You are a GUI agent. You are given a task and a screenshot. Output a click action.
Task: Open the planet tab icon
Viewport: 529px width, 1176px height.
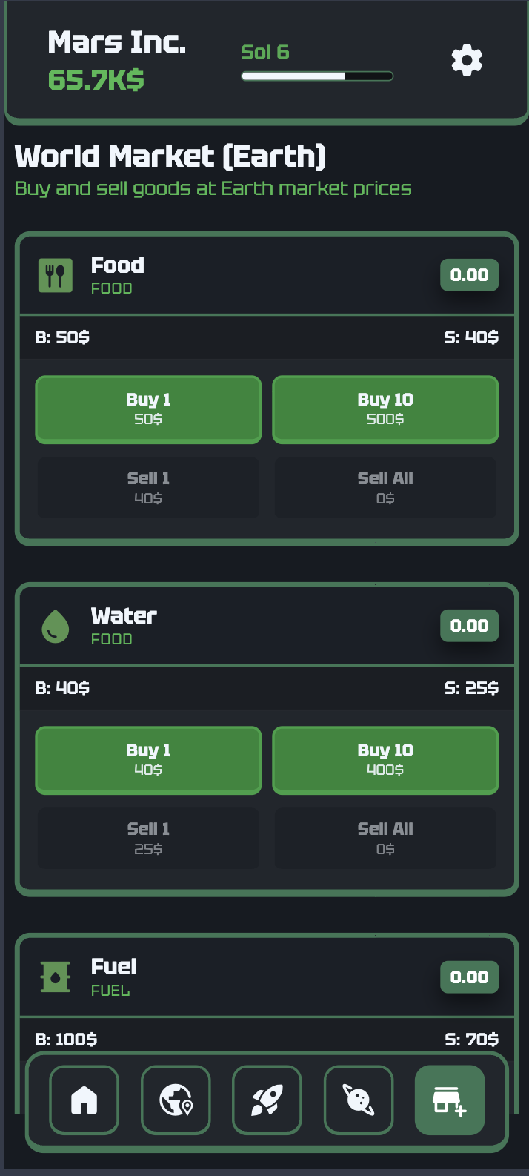coord(359,1100)
